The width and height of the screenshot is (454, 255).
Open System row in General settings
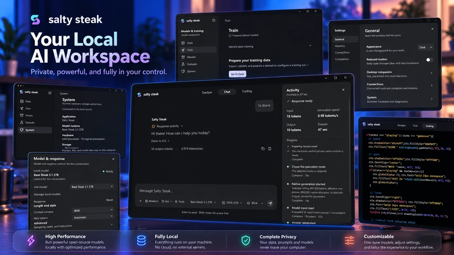tap(400, 99)
